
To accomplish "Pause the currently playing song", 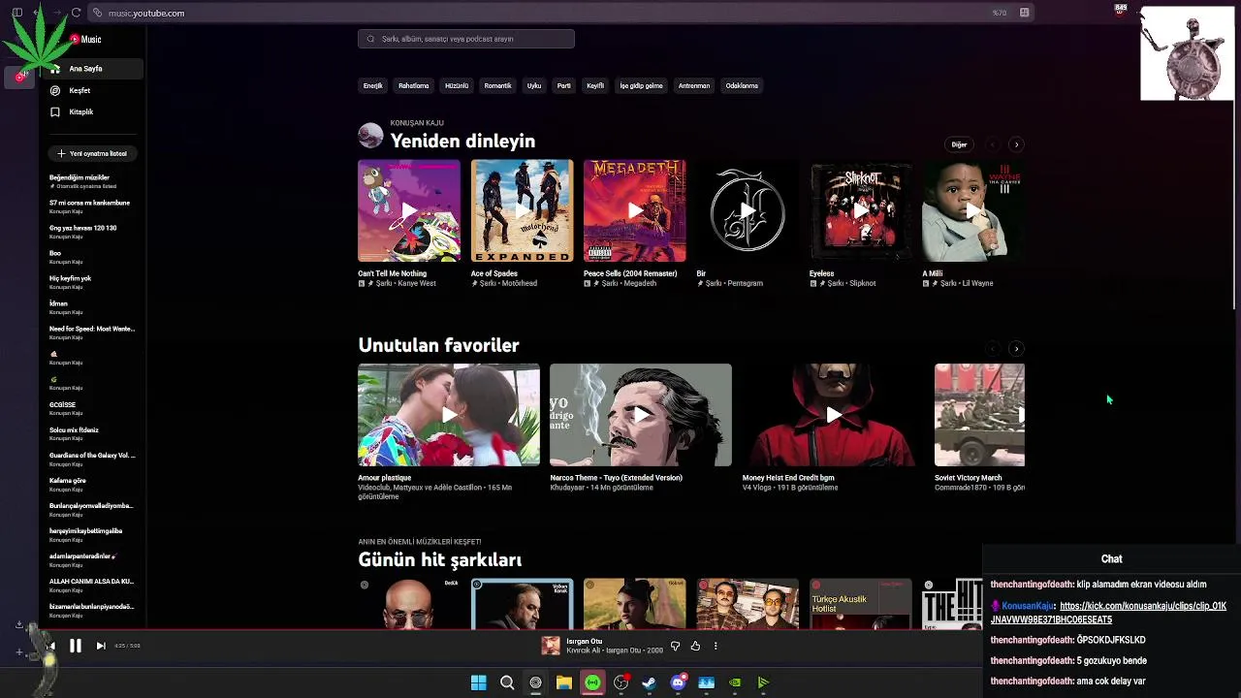I will [75, 646].
